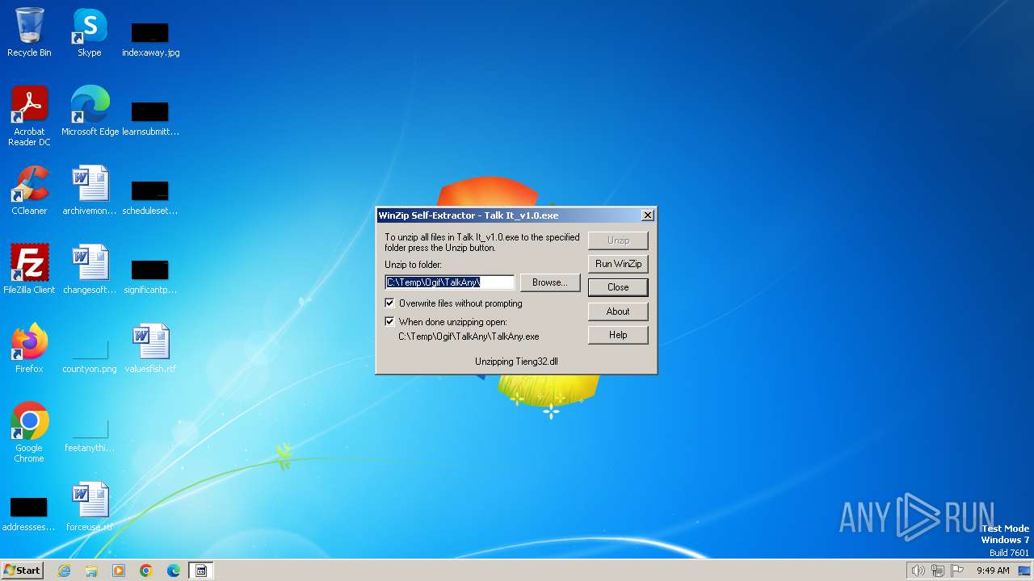Switch to WinZip Self-Extractor taskbar item

point(201,571)
